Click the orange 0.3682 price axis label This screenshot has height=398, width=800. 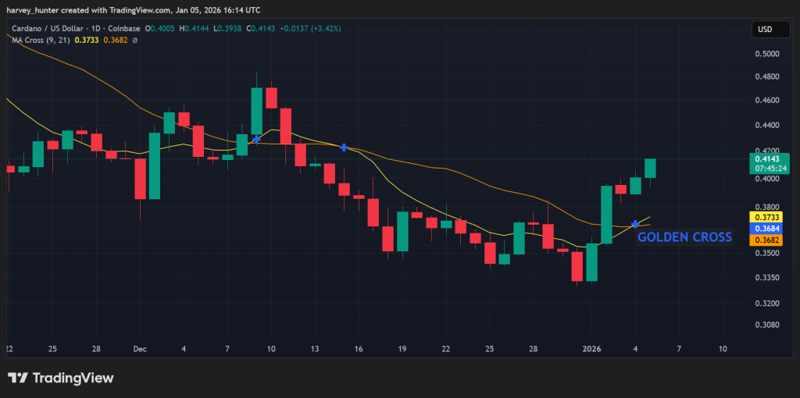point(765,240)
